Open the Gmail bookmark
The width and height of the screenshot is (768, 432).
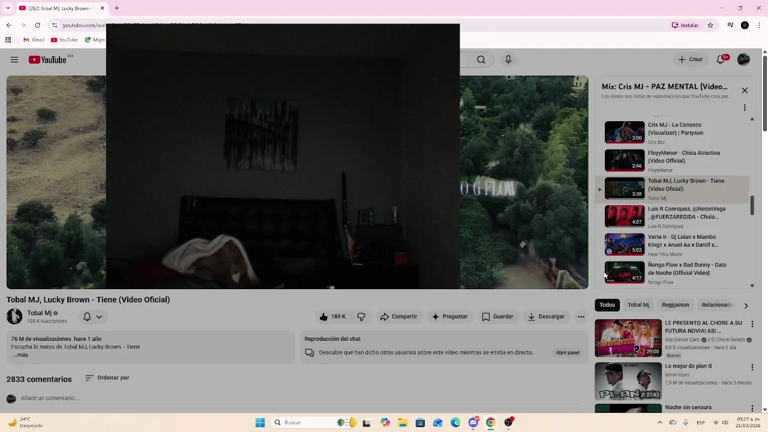point(34,40)
